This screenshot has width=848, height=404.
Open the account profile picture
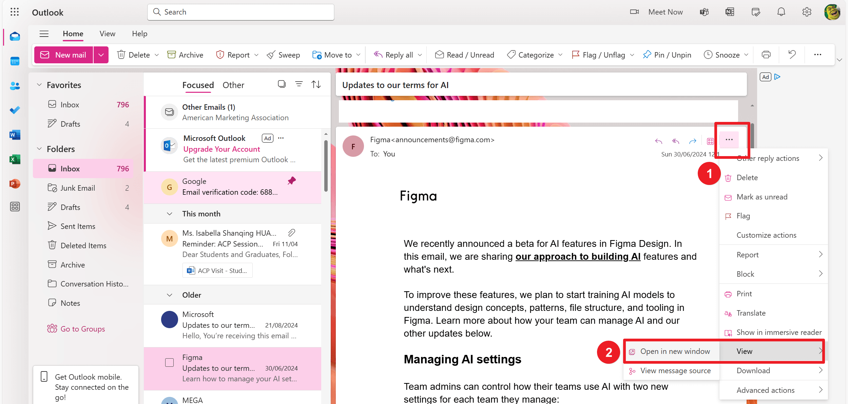832,12
